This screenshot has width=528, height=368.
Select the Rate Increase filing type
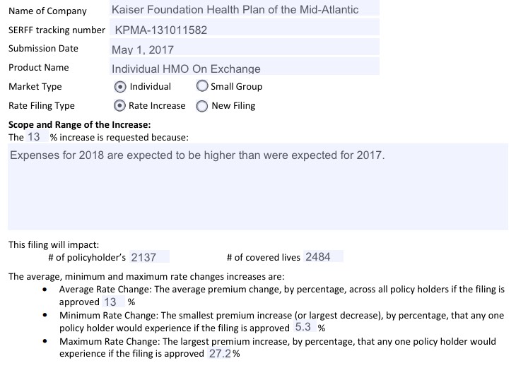[x=120, y=106]
